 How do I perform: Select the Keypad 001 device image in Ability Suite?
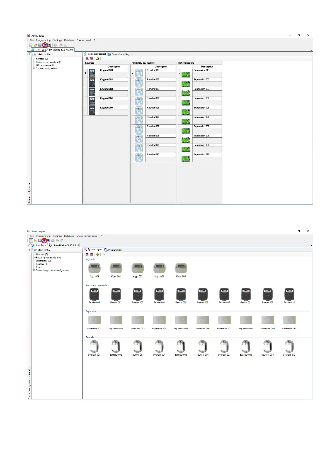click(x=92, y=73)
